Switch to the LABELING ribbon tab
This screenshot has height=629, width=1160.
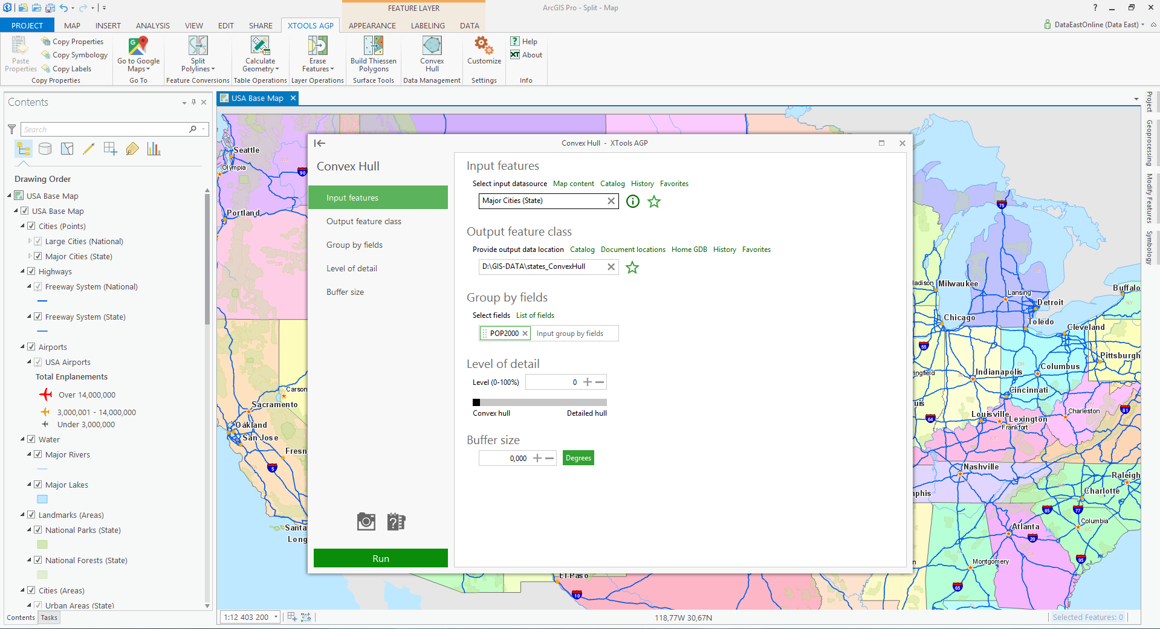pos(427,25)
